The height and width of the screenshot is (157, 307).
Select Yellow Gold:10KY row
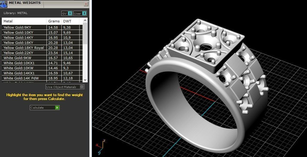point(42,33)
